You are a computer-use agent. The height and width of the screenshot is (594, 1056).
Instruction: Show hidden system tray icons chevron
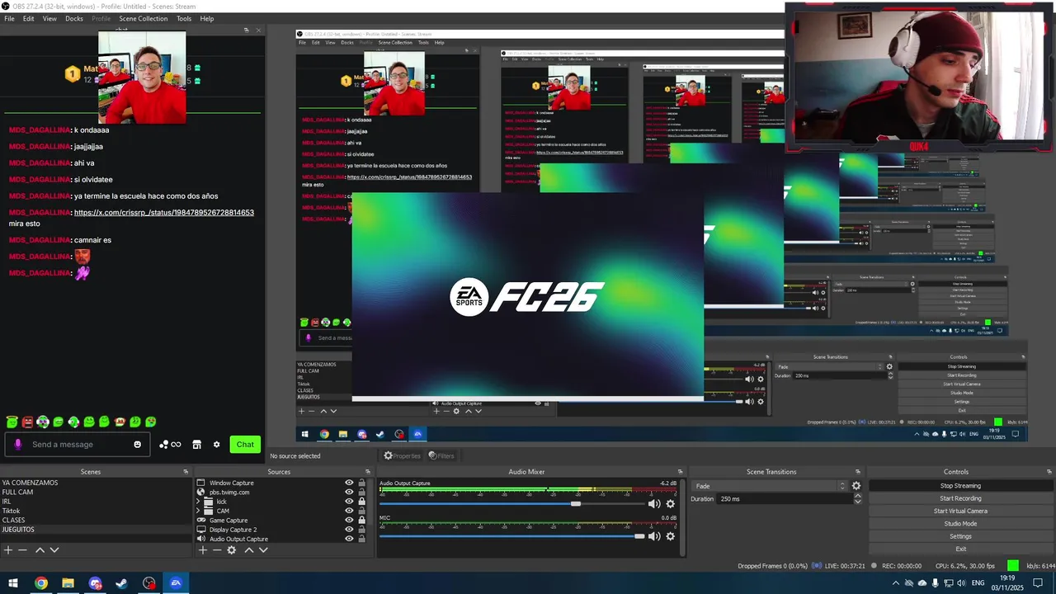tap(896, 583)
